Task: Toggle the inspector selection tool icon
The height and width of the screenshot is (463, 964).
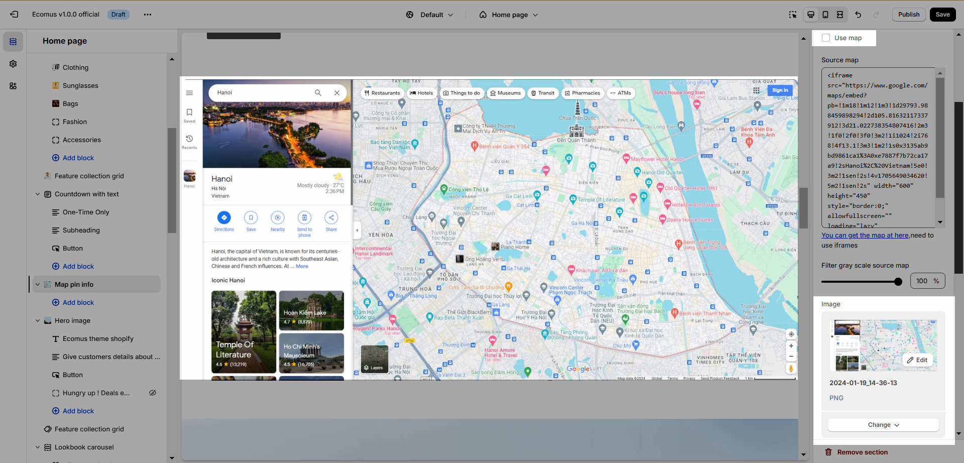Action: (x=793, y=15)
